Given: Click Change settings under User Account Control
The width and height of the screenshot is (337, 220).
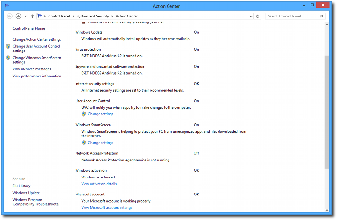Looking at the screenshot, I should [x=101, y=114].
